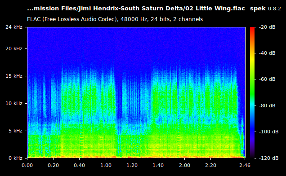Click the 0:20 time axis label
Image resolution: width=286 pixels, height=176 pixels.
click(x=53, y=165)
